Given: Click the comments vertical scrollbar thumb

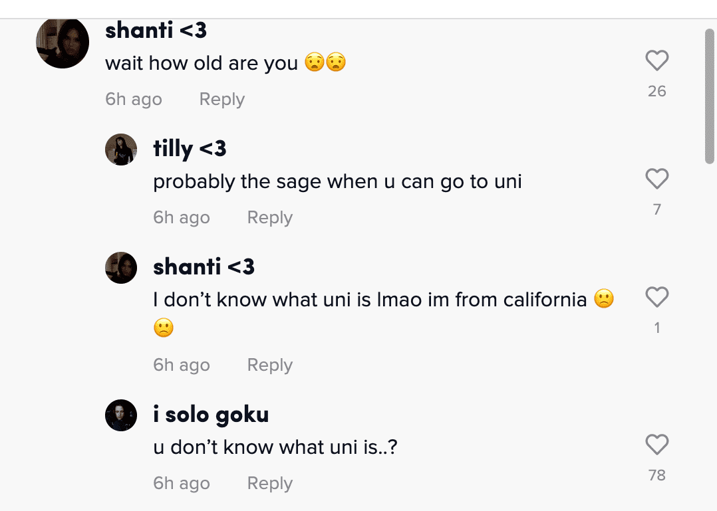Looking at the screenshot, I should tap(710, 96).
